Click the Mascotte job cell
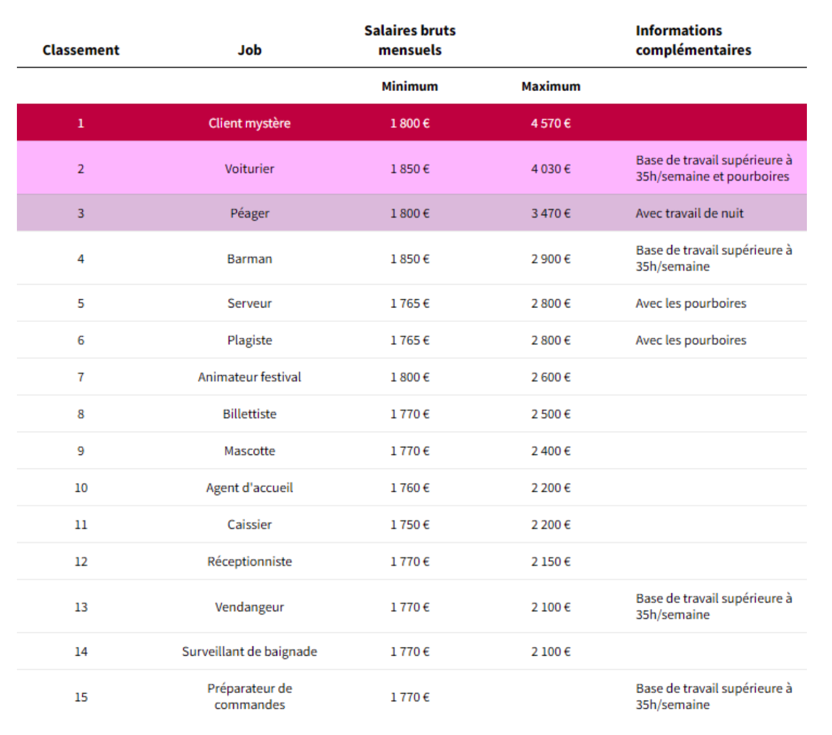Viewport: 832px width, 735px height. [249, 451]
